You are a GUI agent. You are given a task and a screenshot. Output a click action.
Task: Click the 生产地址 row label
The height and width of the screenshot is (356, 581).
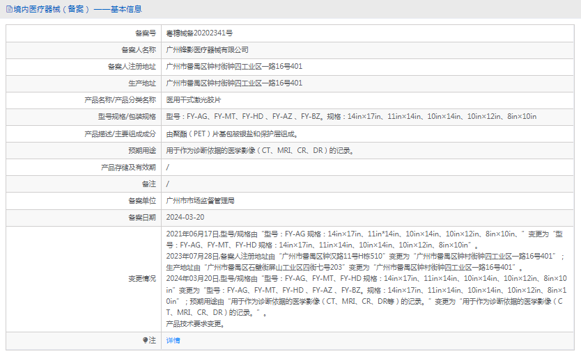click(x=142, y=83)
